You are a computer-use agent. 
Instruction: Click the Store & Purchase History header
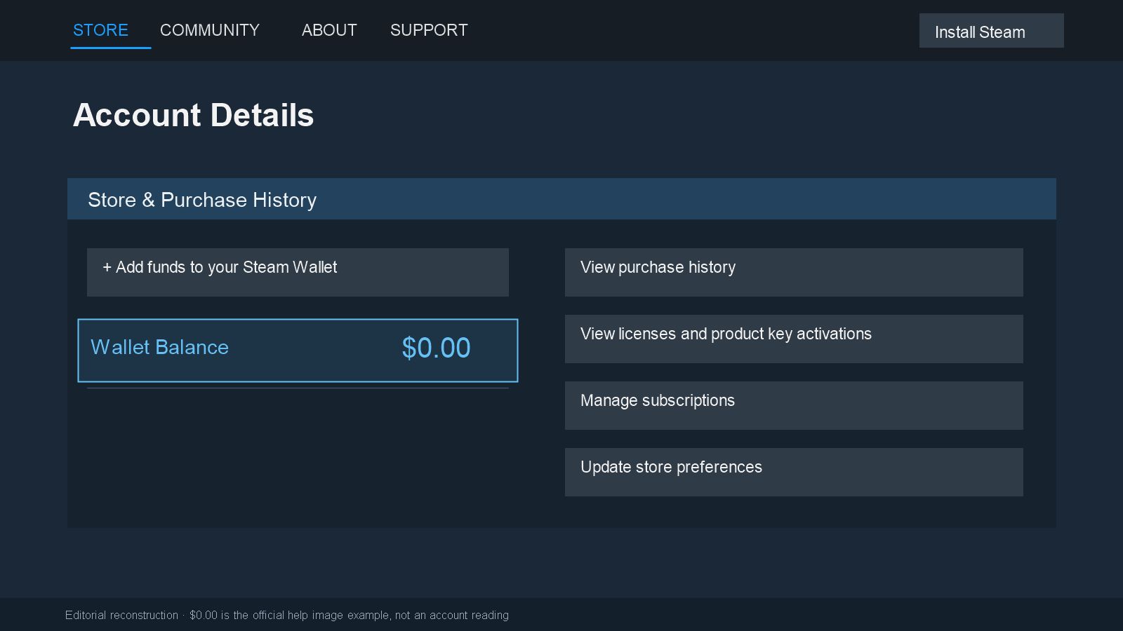click(x=561, y=199)
